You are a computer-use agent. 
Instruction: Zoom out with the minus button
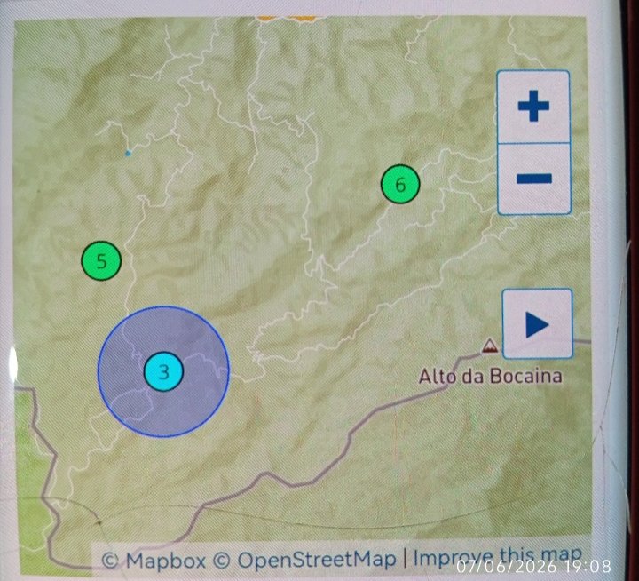(x=534, y=179)
